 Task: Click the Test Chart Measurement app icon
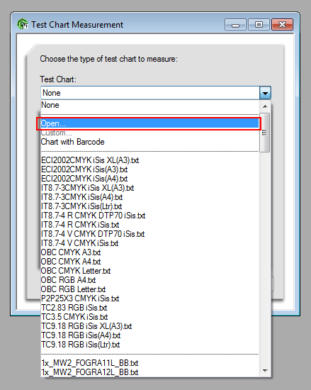[23, 24]
